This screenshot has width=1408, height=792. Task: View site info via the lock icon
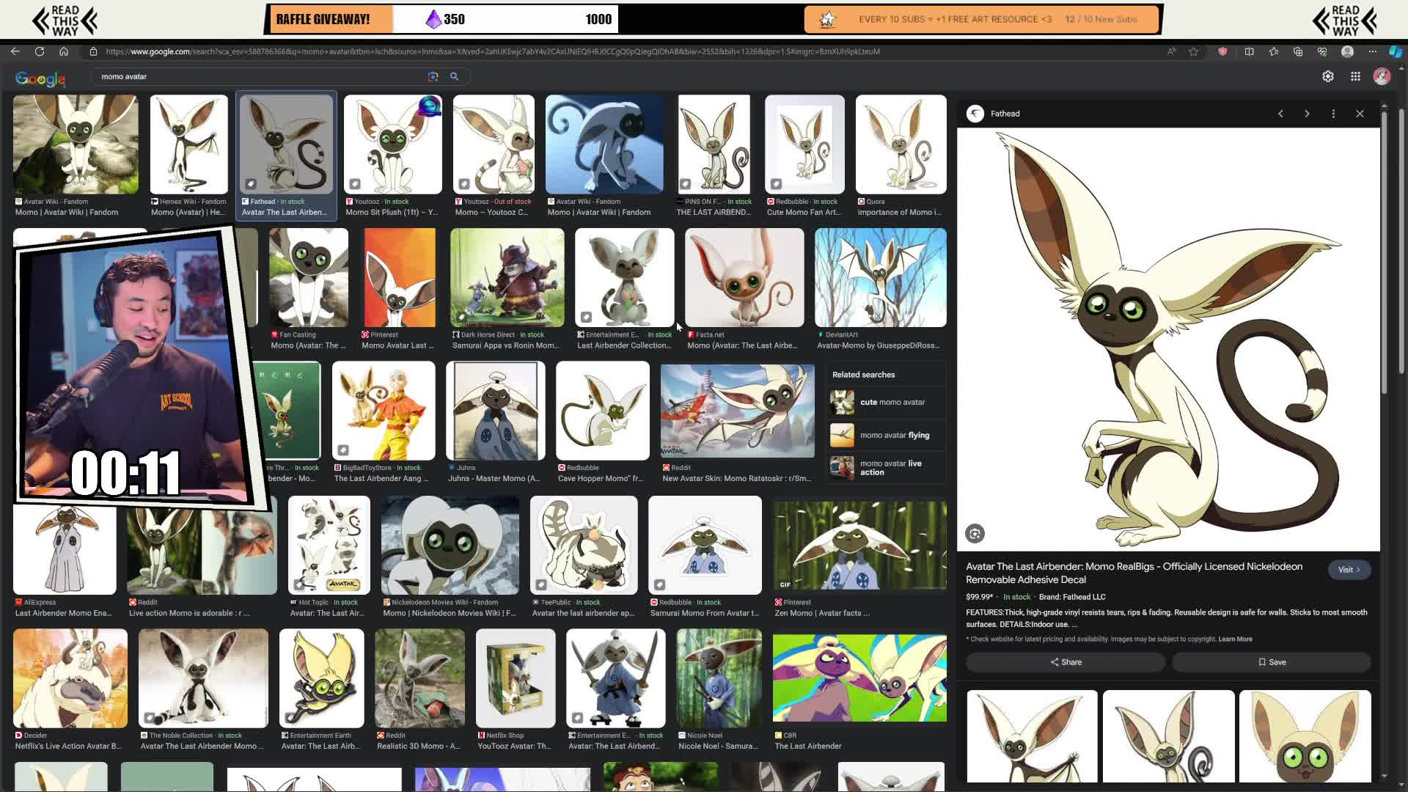tap(93, 51)
